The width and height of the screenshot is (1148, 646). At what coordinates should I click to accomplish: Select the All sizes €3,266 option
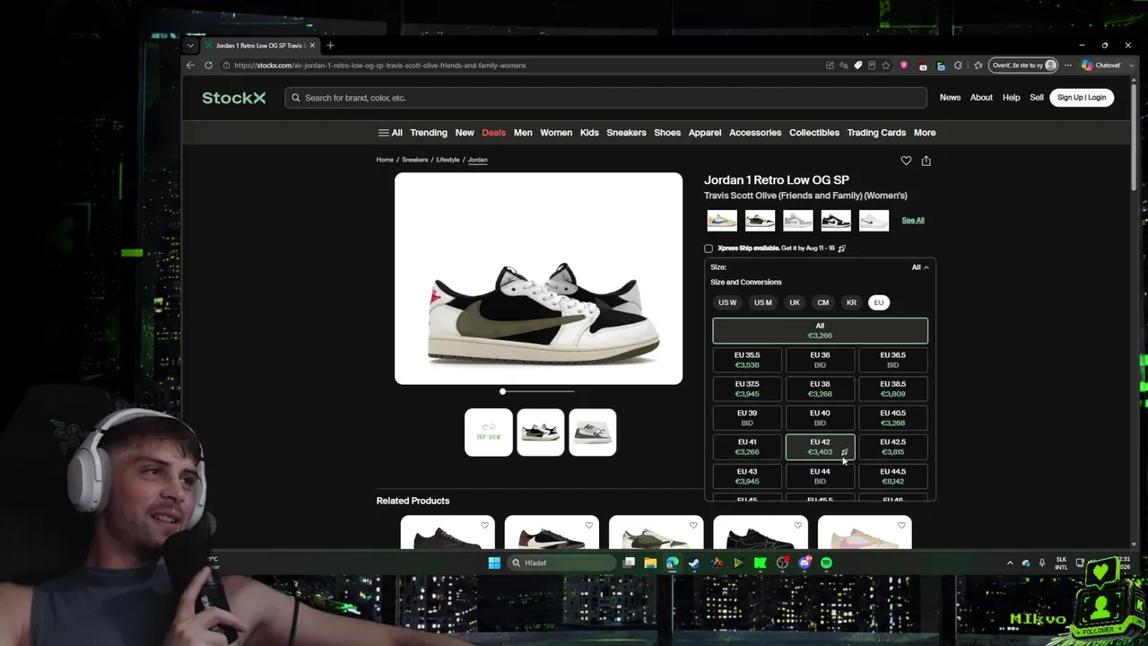coord(820,331)
